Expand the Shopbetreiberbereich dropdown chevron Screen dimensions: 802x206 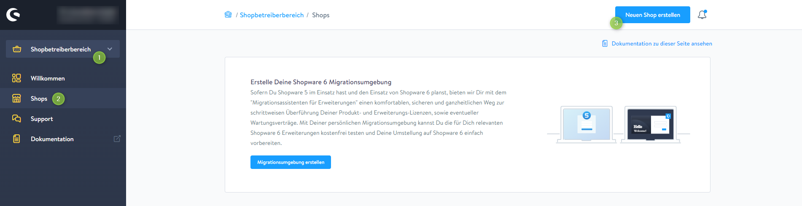(x=110, y=49)
